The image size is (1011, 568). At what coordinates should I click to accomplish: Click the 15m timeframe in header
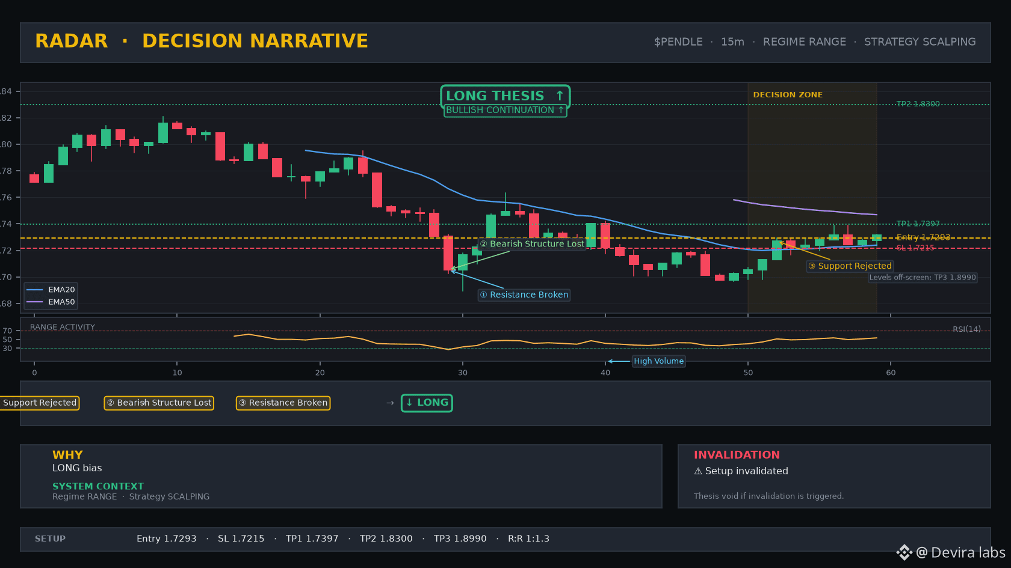point(732,42)
